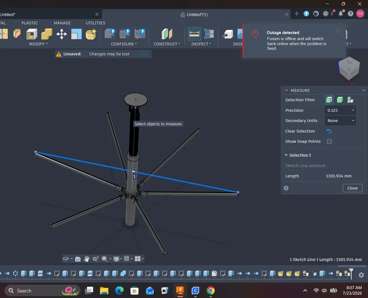Viewport: 368px width, 298px height.
Task: Click the Clear Selection undo arrow
Action: (x=329, y=131)
